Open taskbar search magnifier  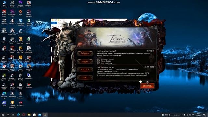(x=8, y=115)
